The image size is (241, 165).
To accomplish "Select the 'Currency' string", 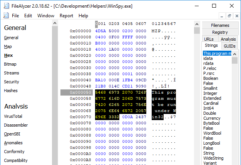I will click(212, 118).
